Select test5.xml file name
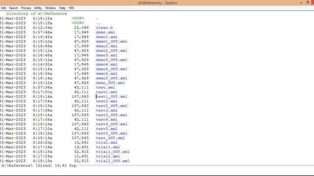Viewport: 314px width, 176px height. (x=107, y=129)
